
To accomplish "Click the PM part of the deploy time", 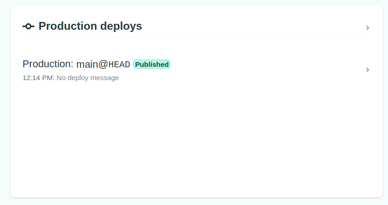I will tap(49, 78).
